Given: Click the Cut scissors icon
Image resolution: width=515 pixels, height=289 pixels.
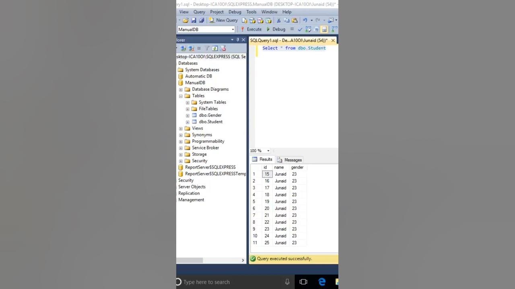Looking at the screenshot, I should (x=278, y=20).
